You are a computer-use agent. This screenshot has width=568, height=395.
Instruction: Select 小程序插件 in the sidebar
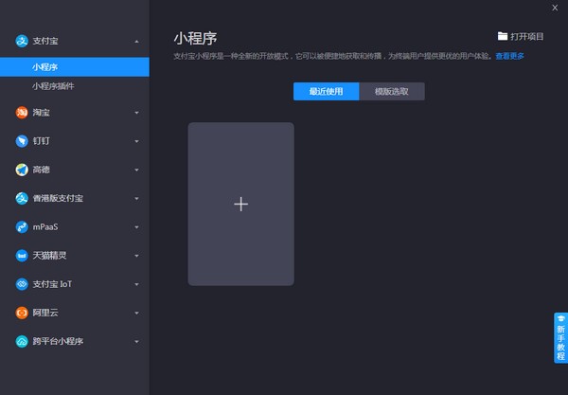tap(53, 86)
